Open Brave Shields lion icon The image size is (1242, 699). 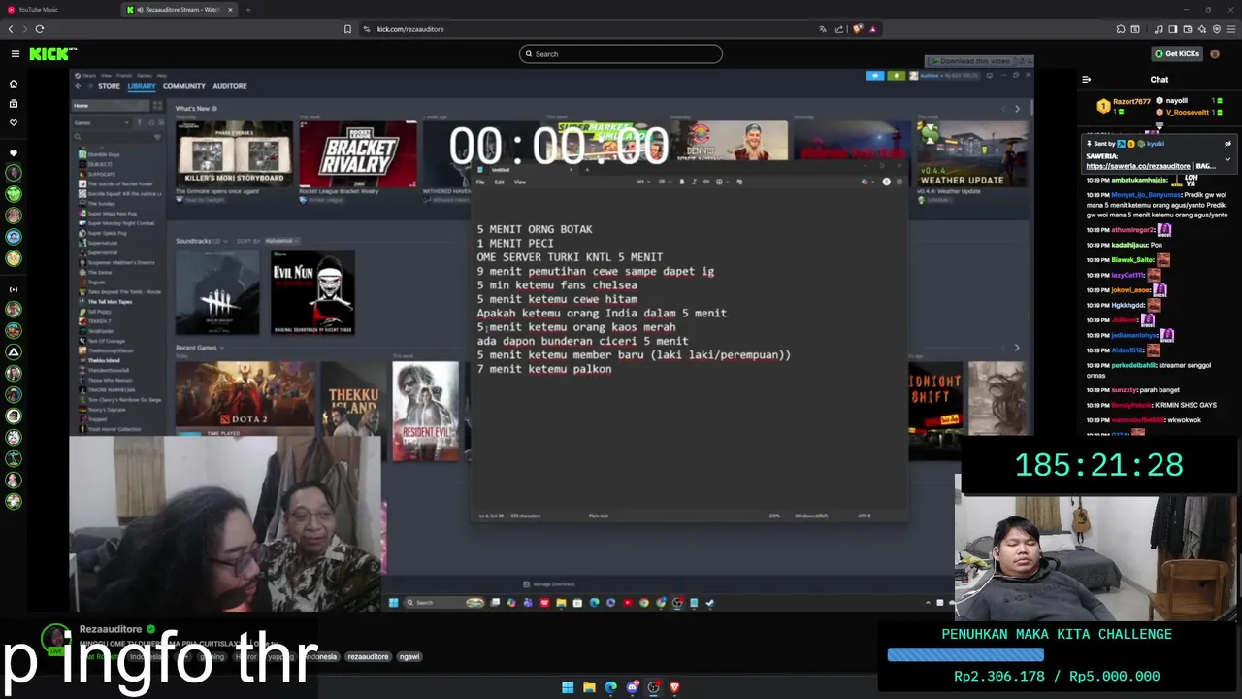click(x=857, y=29)
